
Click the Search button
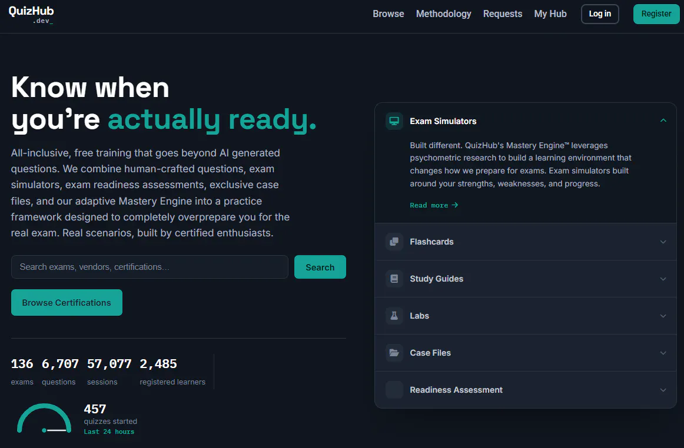[320, 267]
